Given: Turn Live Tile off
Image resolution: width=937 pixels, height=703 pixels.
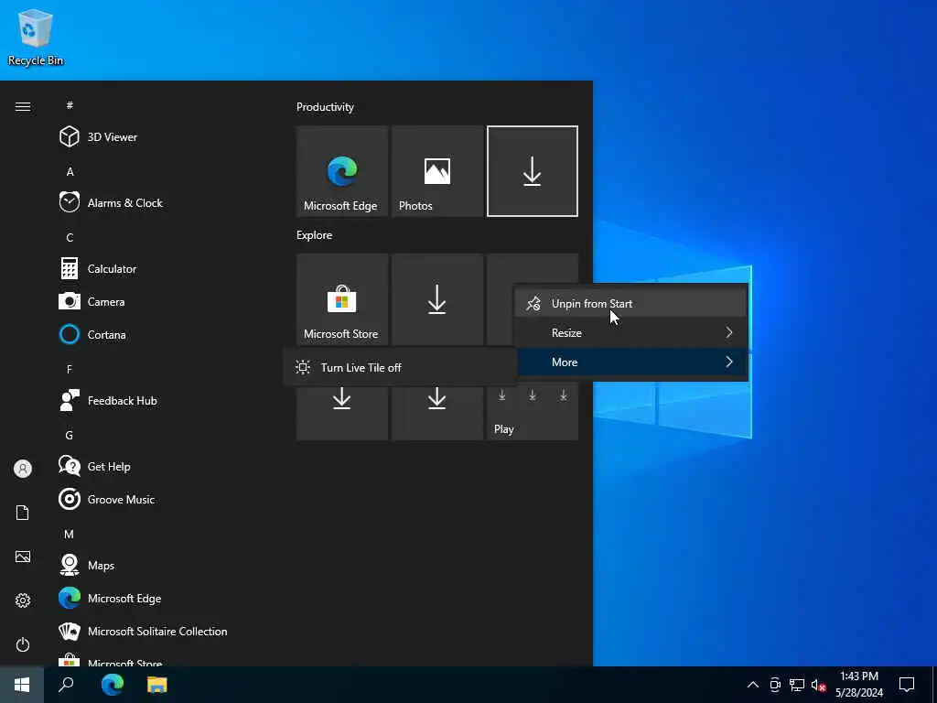Looking at the screenshot, I should pyautogui.click(x=401, y=367).
